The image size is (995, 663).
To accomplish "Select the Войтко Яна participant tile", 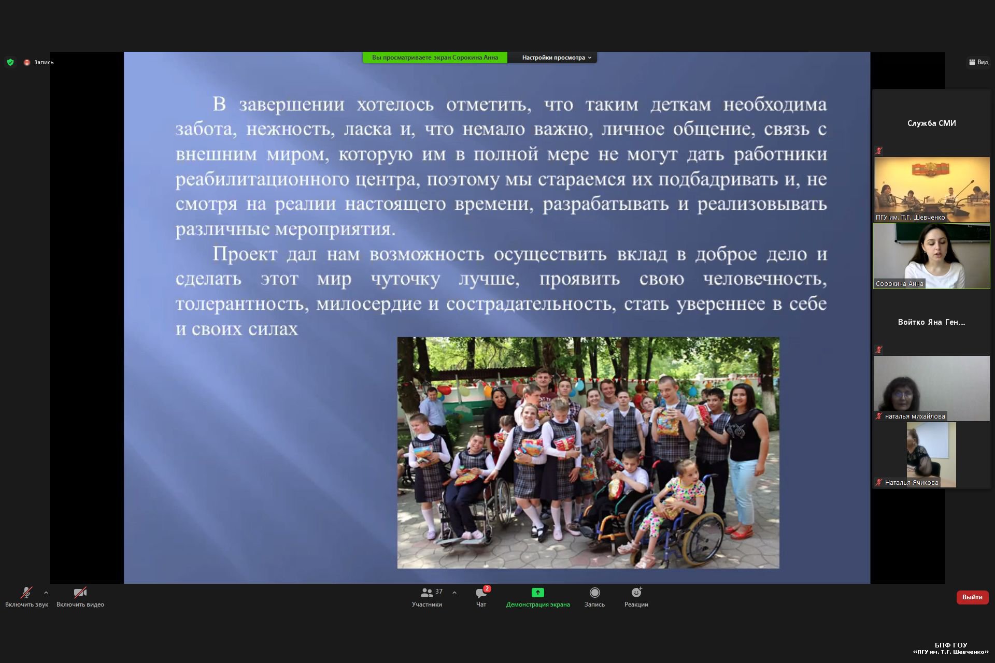I will pos(931,322).
